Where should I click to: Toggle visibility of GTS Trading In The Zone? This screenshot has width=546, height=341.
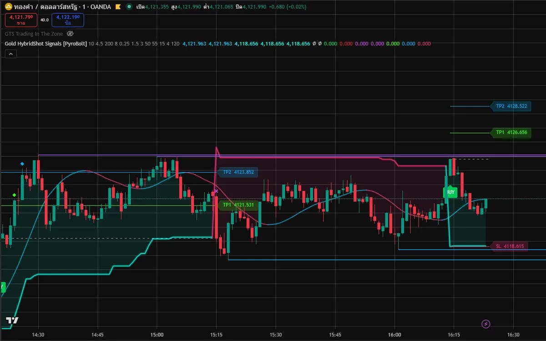point(70,34)
